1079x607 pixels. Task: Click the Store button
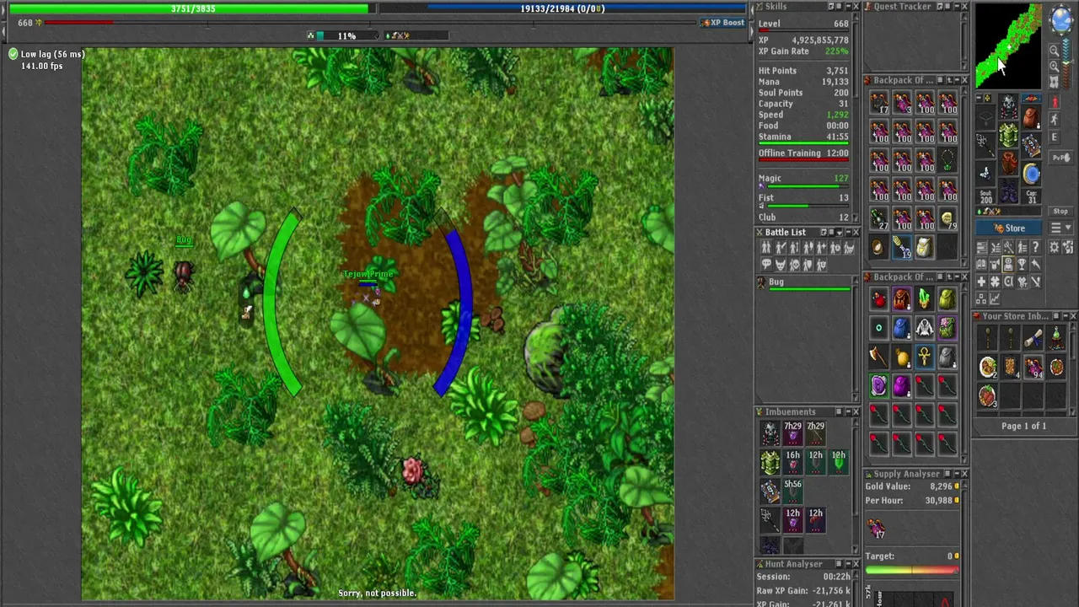1010,228
